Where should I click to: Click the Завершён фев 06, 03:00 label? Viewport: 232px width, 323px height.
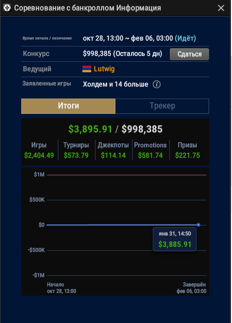tap(191, 288)
